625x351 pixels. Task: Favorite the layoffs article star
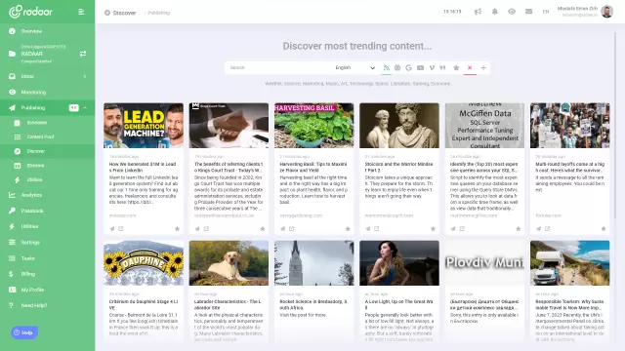604,229
